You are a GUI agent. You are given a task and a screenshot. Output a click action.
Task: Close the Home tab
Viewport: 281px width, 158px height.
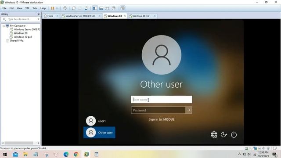tap(58, 16)
